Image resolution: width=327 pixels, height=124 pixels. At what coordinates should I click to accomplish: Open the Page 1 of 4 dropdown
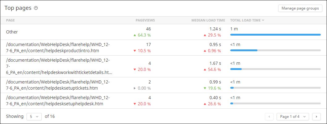point(293,117)
